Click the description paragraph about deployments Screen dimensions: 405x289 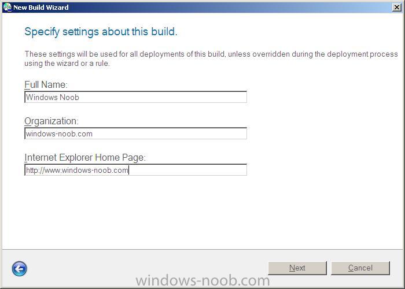click(x=211, y=58)
